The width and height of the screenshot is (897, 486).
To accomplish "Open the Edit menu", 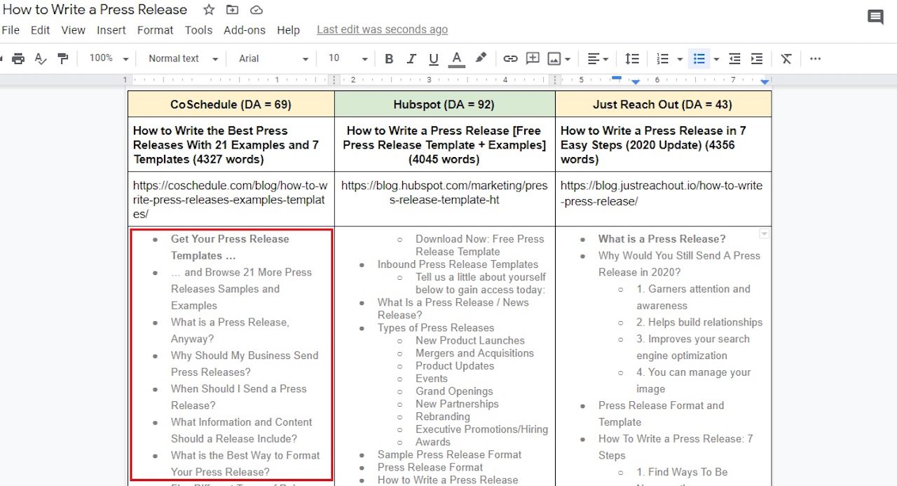I will [x=40, y=30].
